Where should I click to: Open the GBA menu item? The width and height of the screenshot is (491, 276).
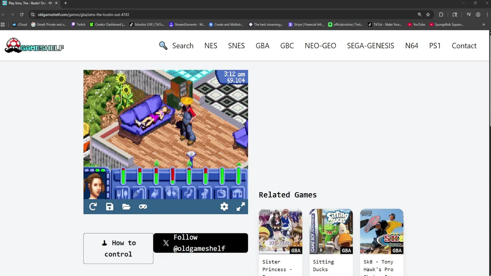tap(262, 46)
